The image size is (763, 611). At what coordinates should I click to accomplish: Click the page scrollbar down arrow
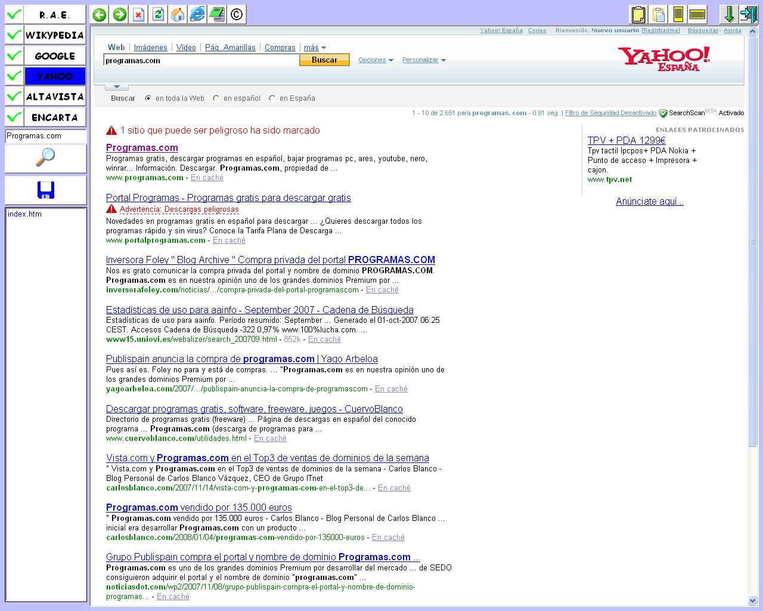[x=753, y=601]
